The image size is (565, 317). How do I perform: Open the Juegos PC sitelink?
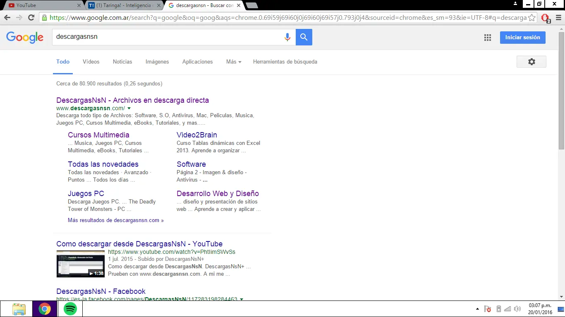pos(86,194)
